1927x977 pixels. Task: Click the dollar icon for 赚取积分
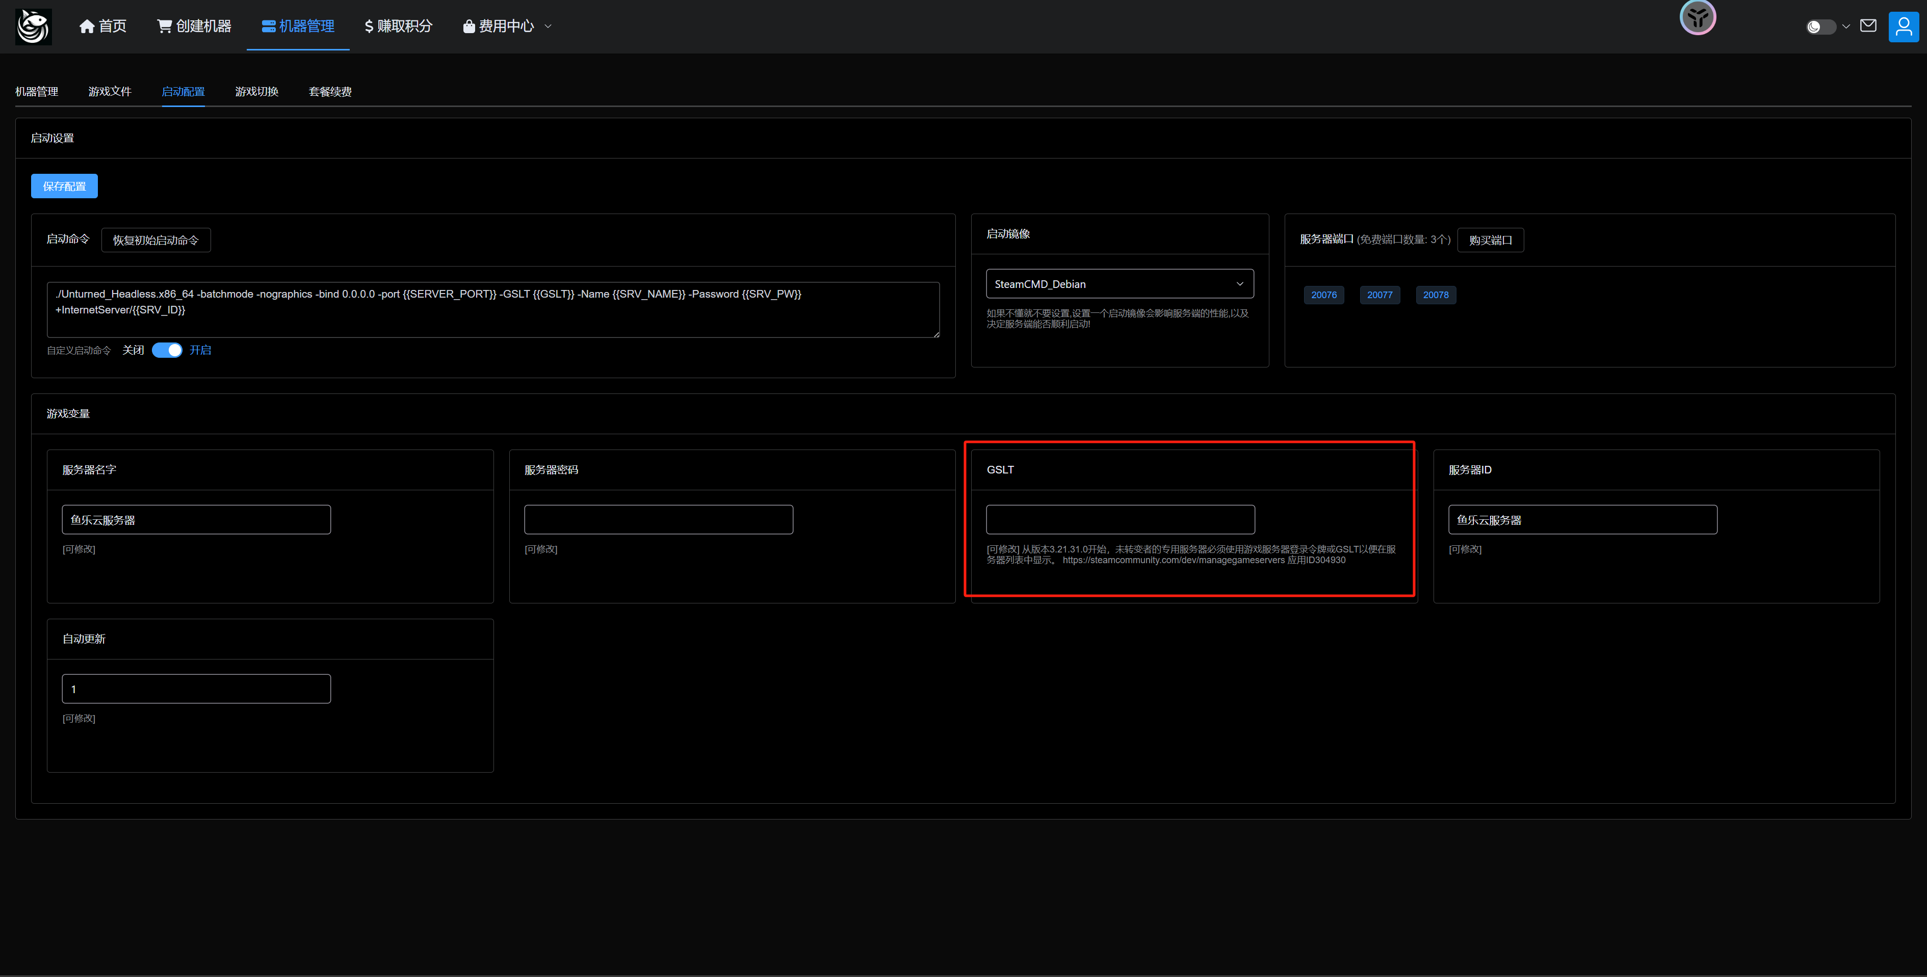pyautogui.click(x=369, y=27)
